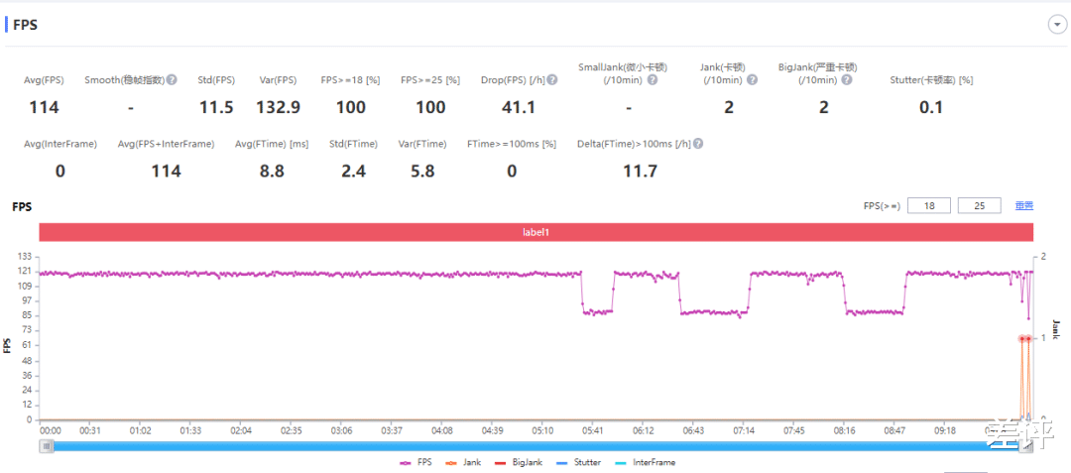The height and width of the screenshot is (473, 1071).
Task: Click the FPS threshold field showing 18
Action: pos(929,205)
